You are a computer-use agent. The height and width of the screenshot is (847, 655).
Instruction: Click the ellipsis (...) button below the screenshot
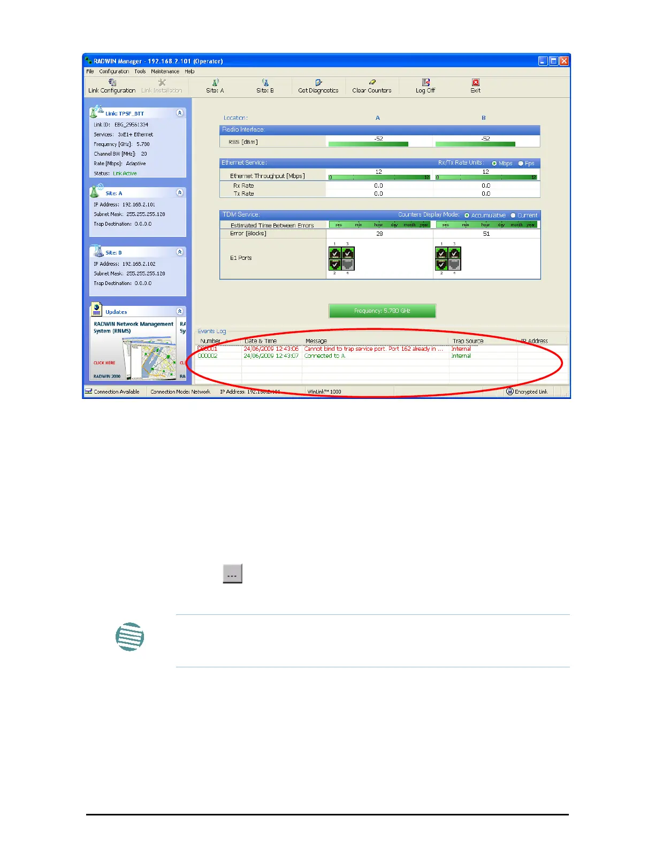[x=232, y=573]
